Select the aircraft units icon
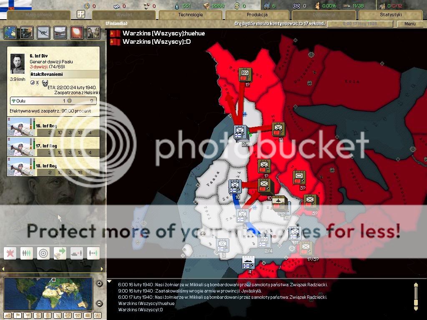The image size is (427, 320). [43, 32]
